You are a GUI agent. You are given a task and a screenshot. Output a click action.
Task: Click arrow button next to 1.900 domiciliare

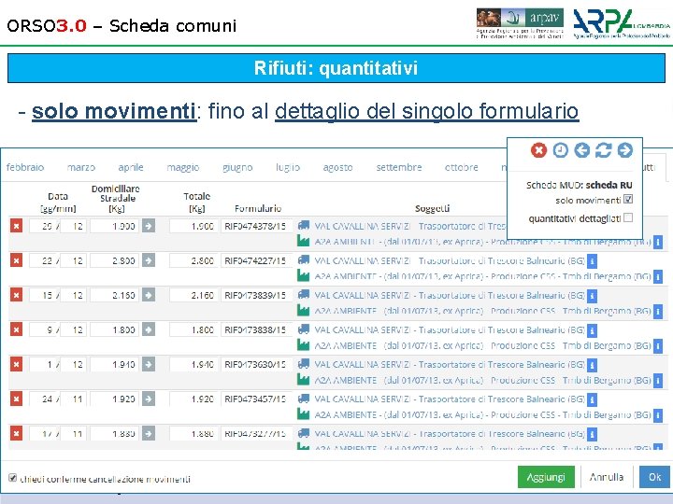pyautogui.click(x=149, y=226)
